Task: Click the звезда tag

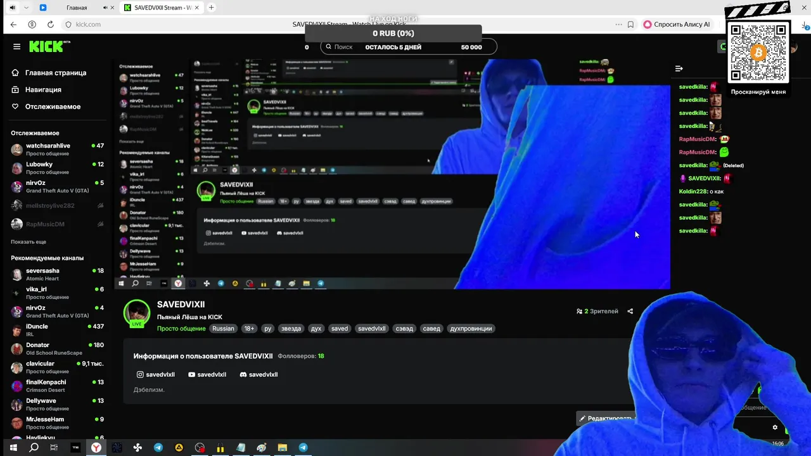Action: (x=291, y=329)
